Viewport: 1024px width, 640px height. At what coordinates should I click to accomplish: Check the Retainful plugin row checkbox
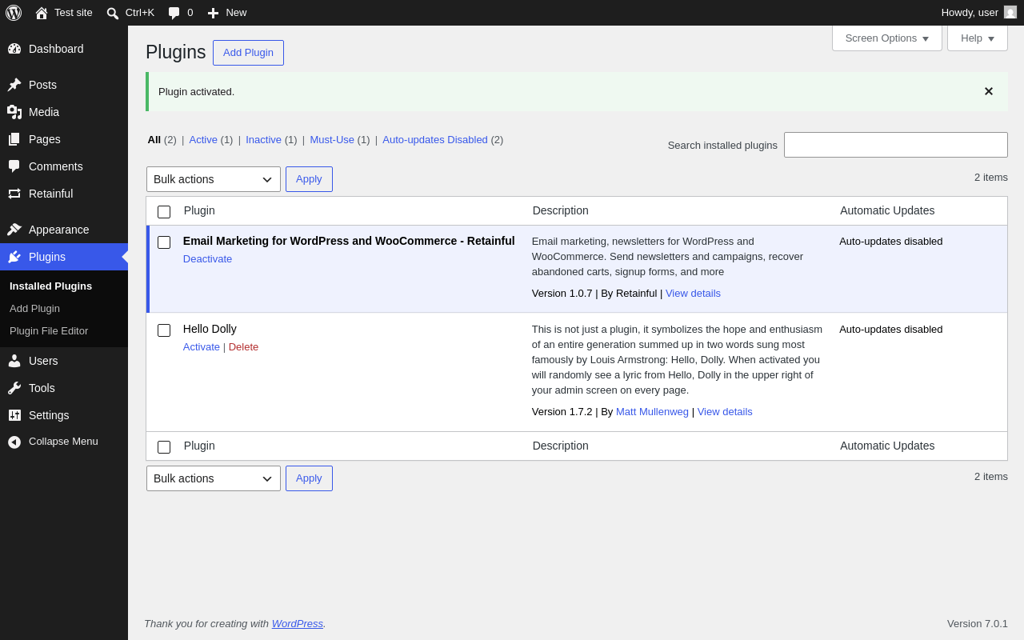(164, 242)
